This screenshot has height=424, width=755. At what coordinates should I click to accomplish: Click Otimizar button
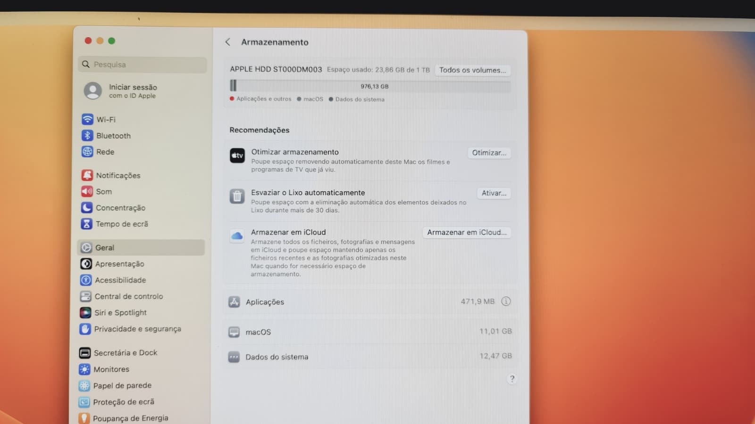489,153
